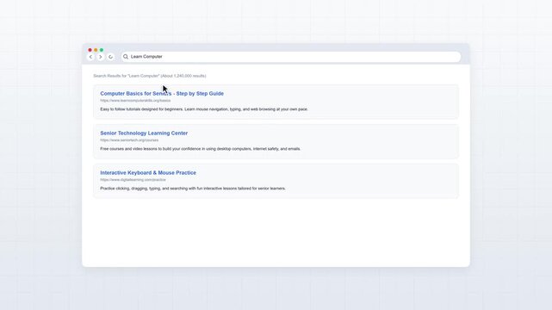Click the browser forward arrow
The width and height of the screenshot is (552, 310).
point(101,57)
